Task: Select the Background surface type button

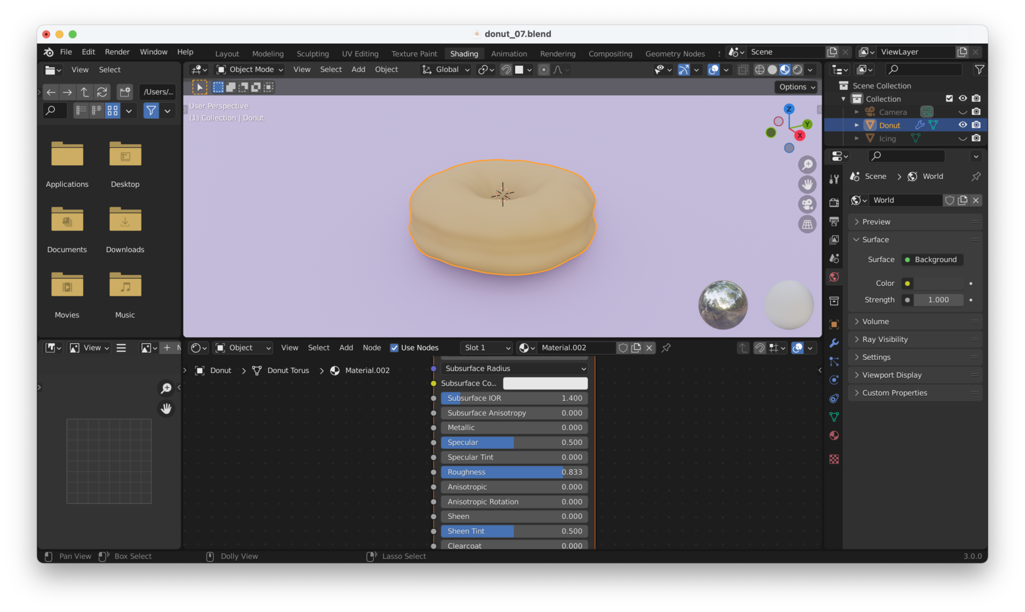Action: pos(931,259)
